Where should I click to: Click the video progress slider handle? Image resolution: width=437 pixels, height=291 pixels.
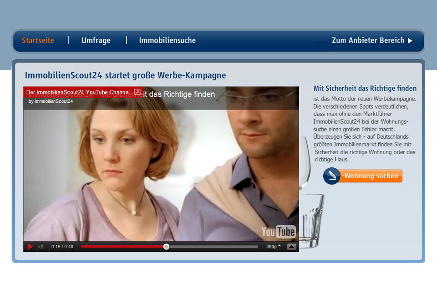[x=167, y=247]
